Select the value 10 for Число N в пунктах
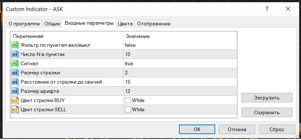The height and width of the screenshot is (140, 301). [x=128, y=54]
